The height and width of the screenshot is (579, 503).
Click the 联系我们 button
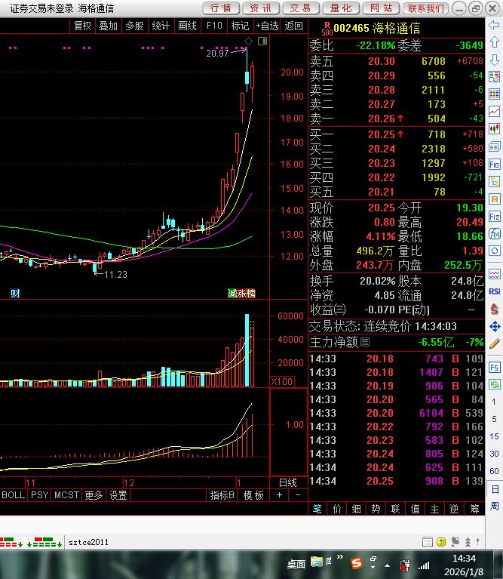coord(425,8)
